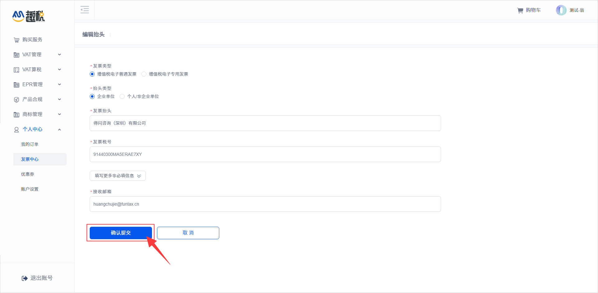Select 增值税电子专用发票 radio button

(144, 74)
